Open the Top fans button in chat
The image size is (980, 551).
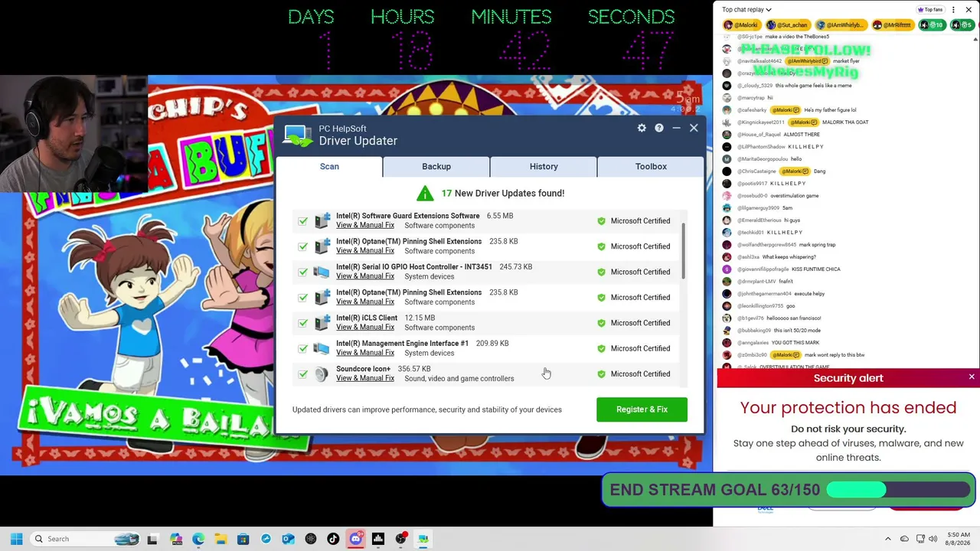tap(930, 10)
